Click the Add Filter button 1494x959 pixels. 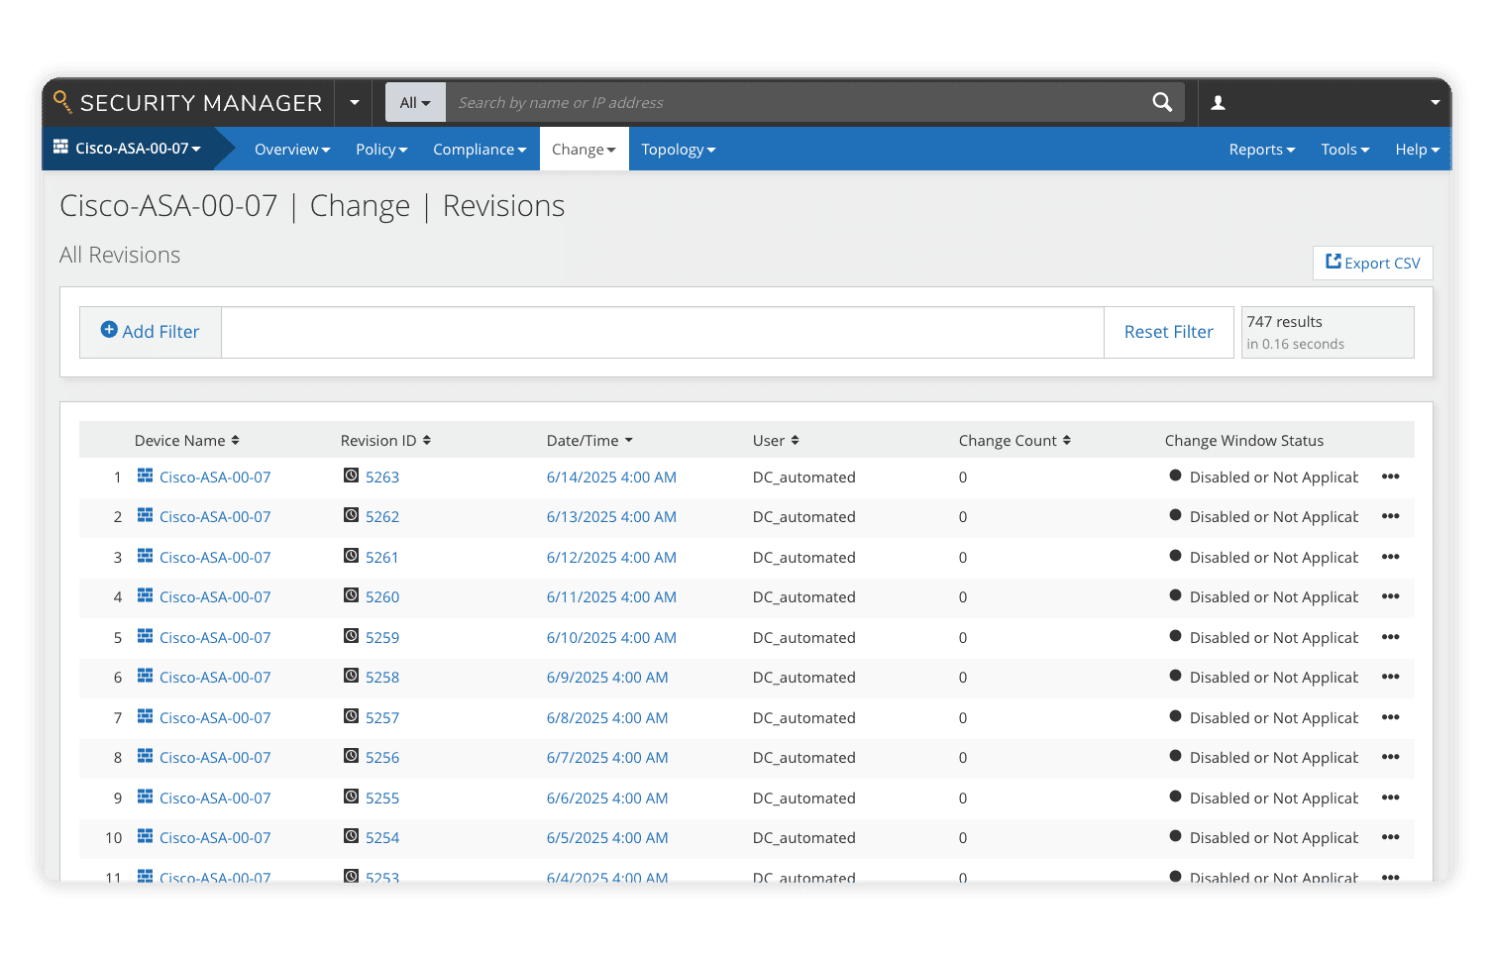pyautogui.click(x=151, y=332)
